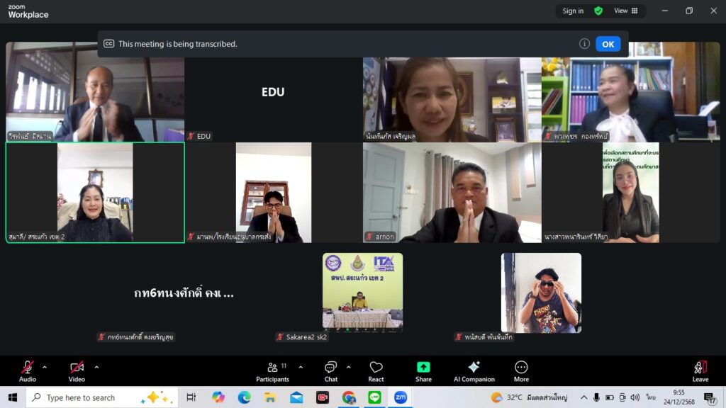Expand the video options arrow

(96, 367)
